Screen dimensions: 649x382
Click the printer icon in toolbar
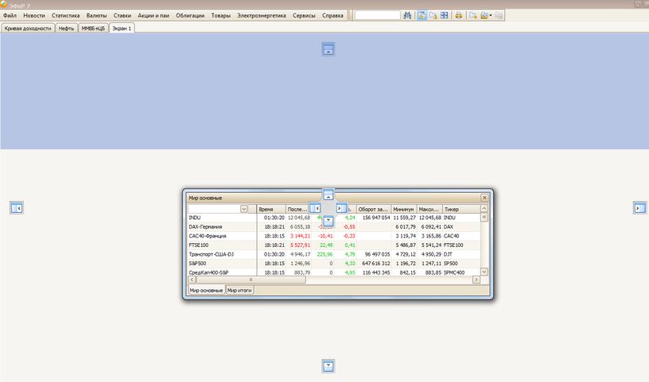[x=458, y=15]
